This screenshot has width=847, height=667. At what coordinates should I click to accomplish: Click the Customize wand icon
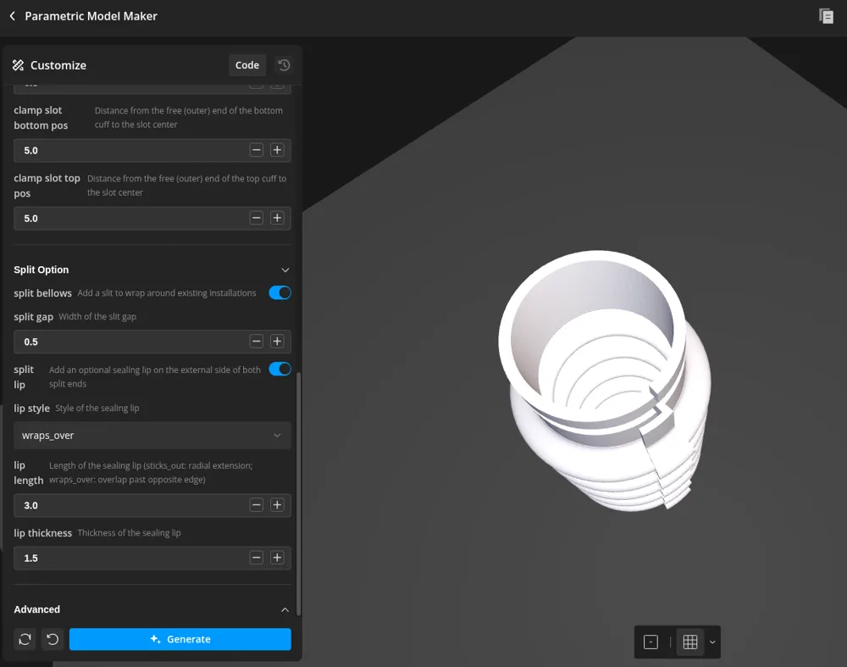19,65
